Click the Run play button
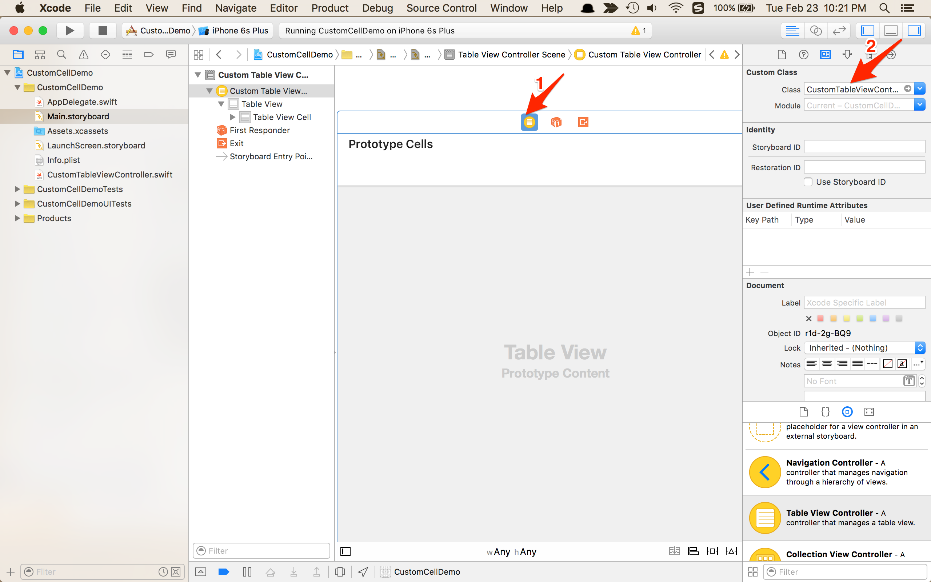This screenshot has height=582, width=931. tap(69, 31)
